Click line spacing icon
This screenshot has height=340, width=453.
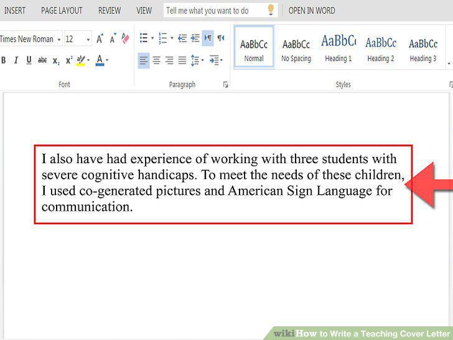pos(195,60)
